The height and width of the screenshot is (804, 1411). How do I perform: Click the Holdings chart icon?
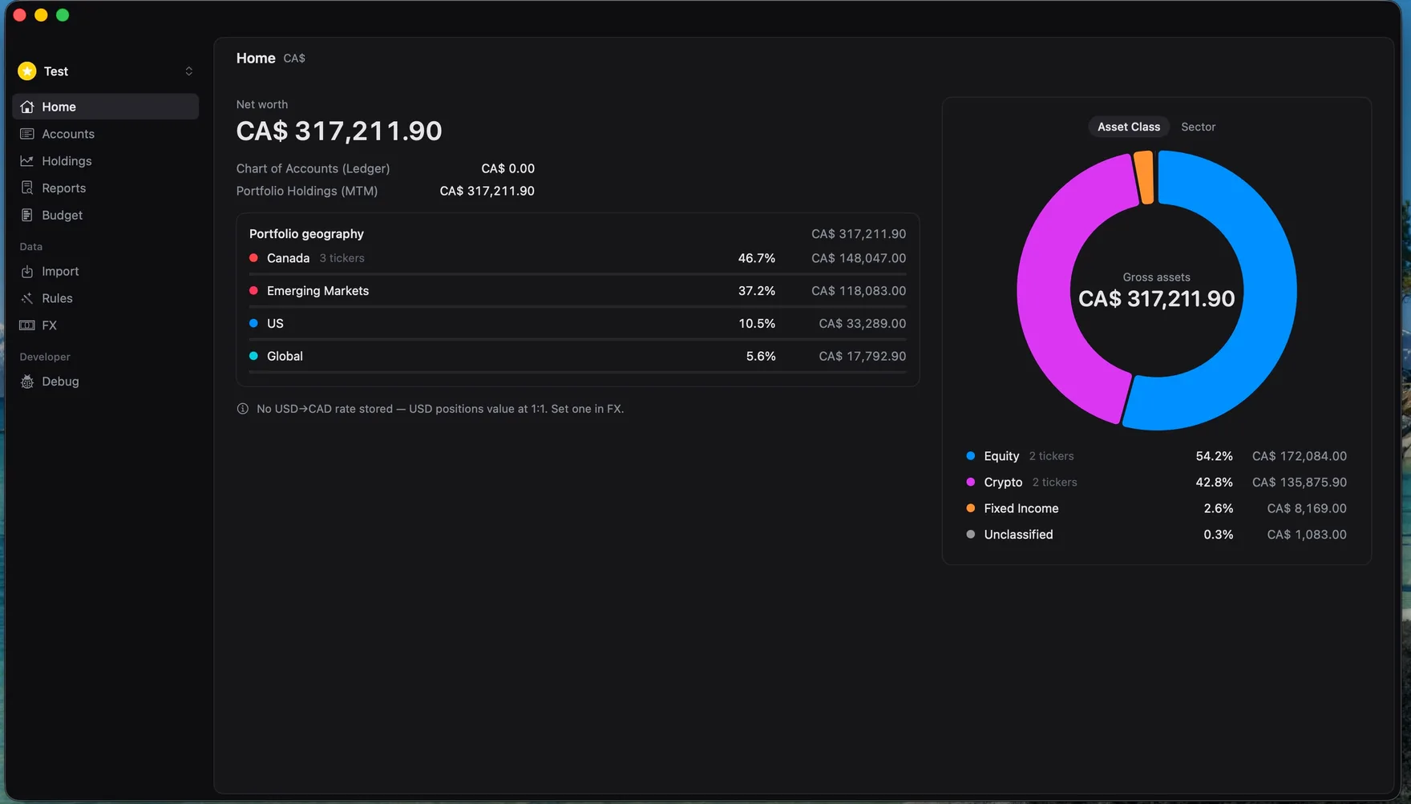[27, 161]
